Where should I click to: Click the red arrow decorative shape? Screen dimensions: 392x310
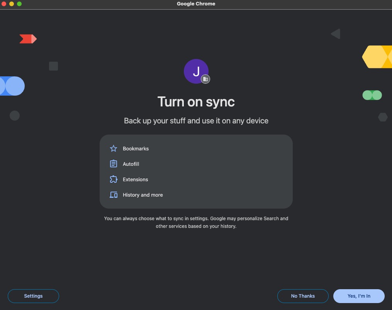(28, 39)
